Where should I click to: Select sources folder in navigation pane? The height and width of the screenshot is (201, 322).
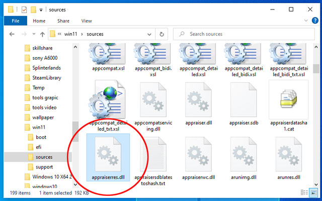44,157
